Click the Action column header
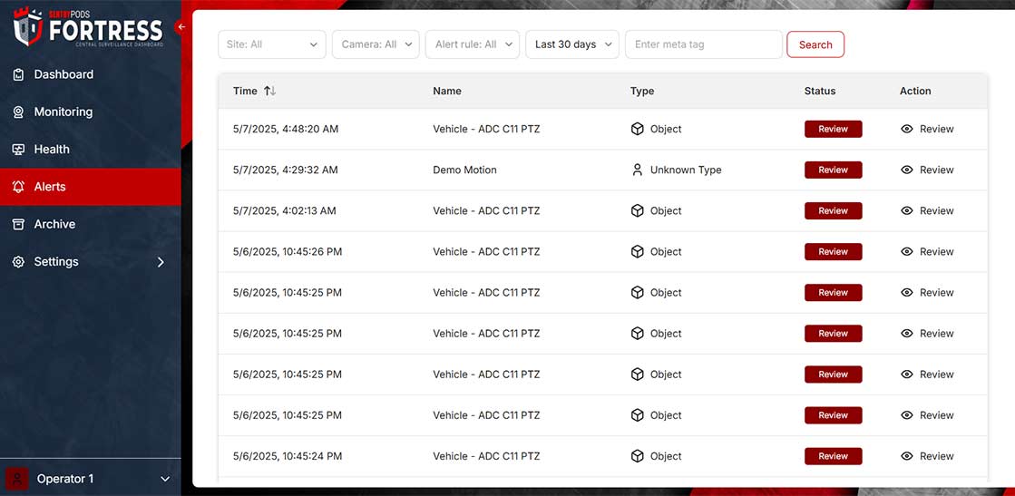Screen dimensions: 1015x496 tap(915, 92)
